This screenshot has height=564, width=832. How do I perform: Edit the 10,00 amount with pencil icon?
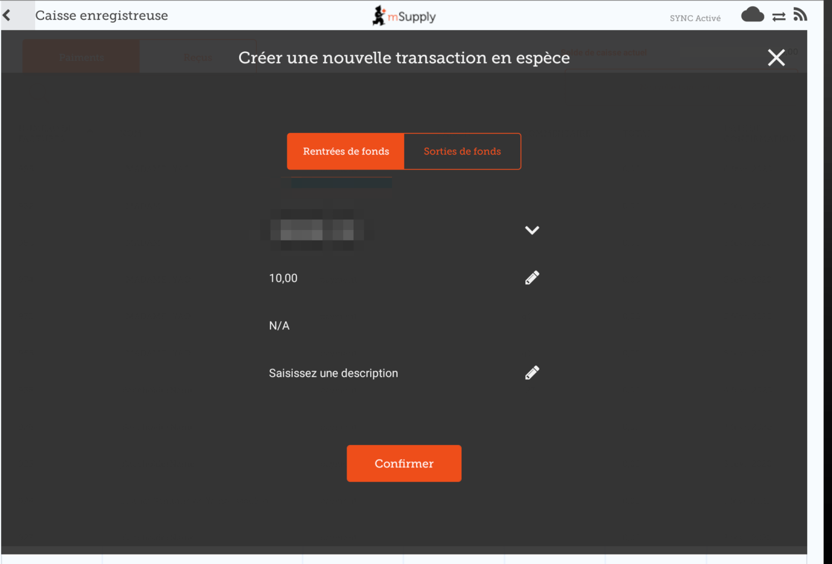point(532,278)
